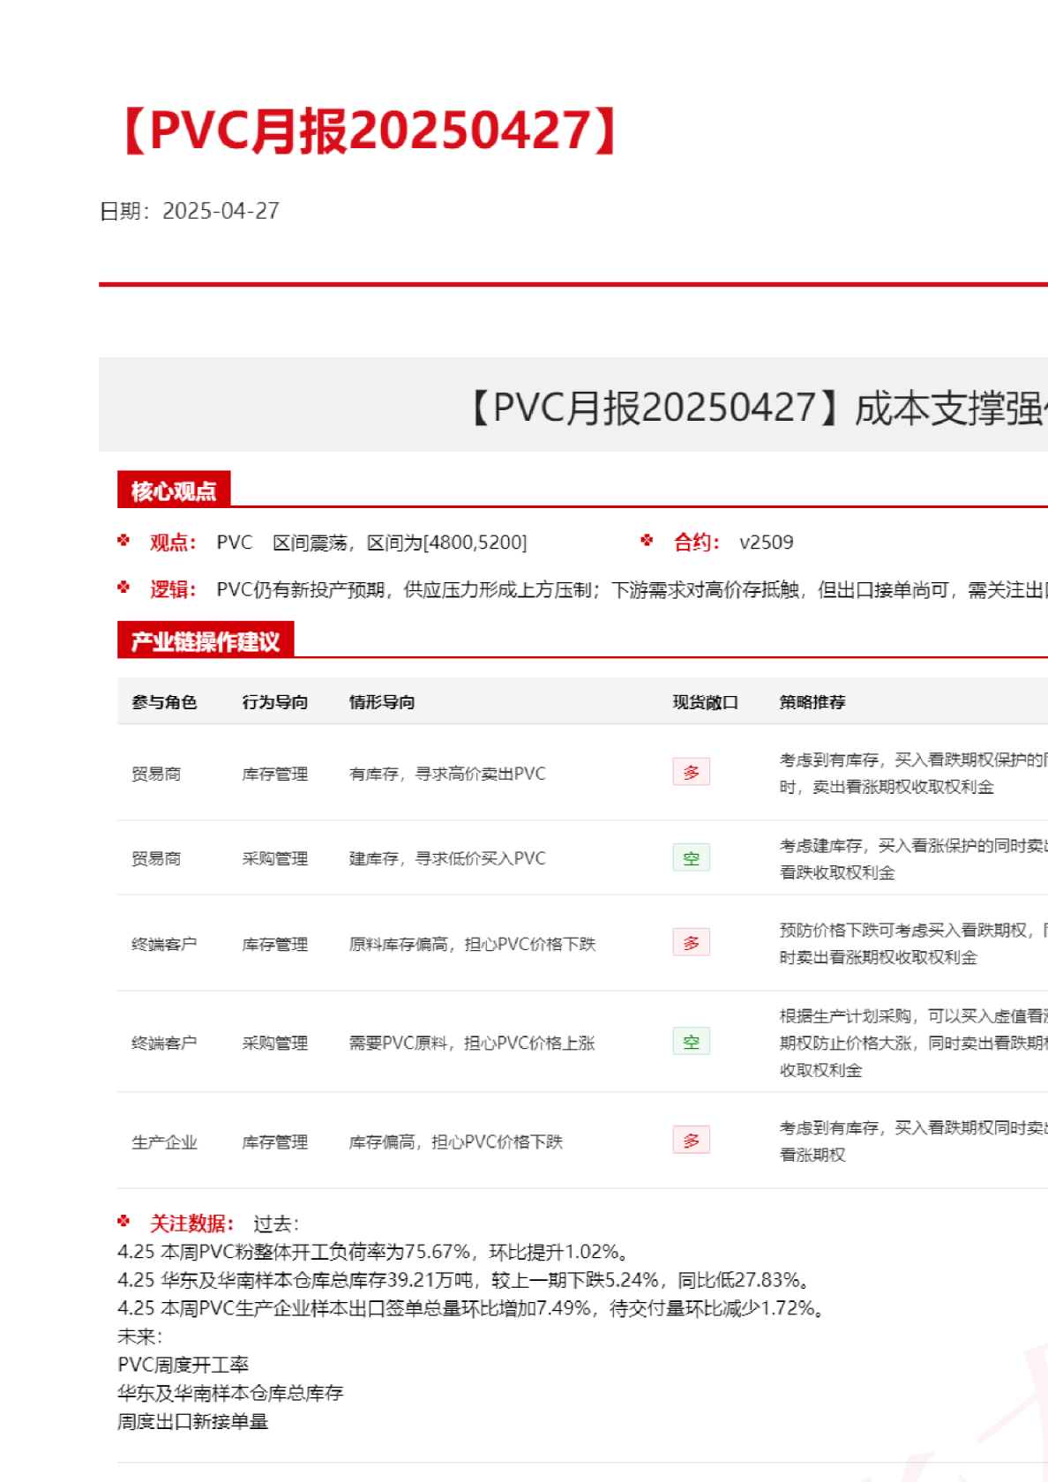This screenshot has width=1048, height=1482.
Task: Select the 核心观点 section tab
Action: pos(174,490)
